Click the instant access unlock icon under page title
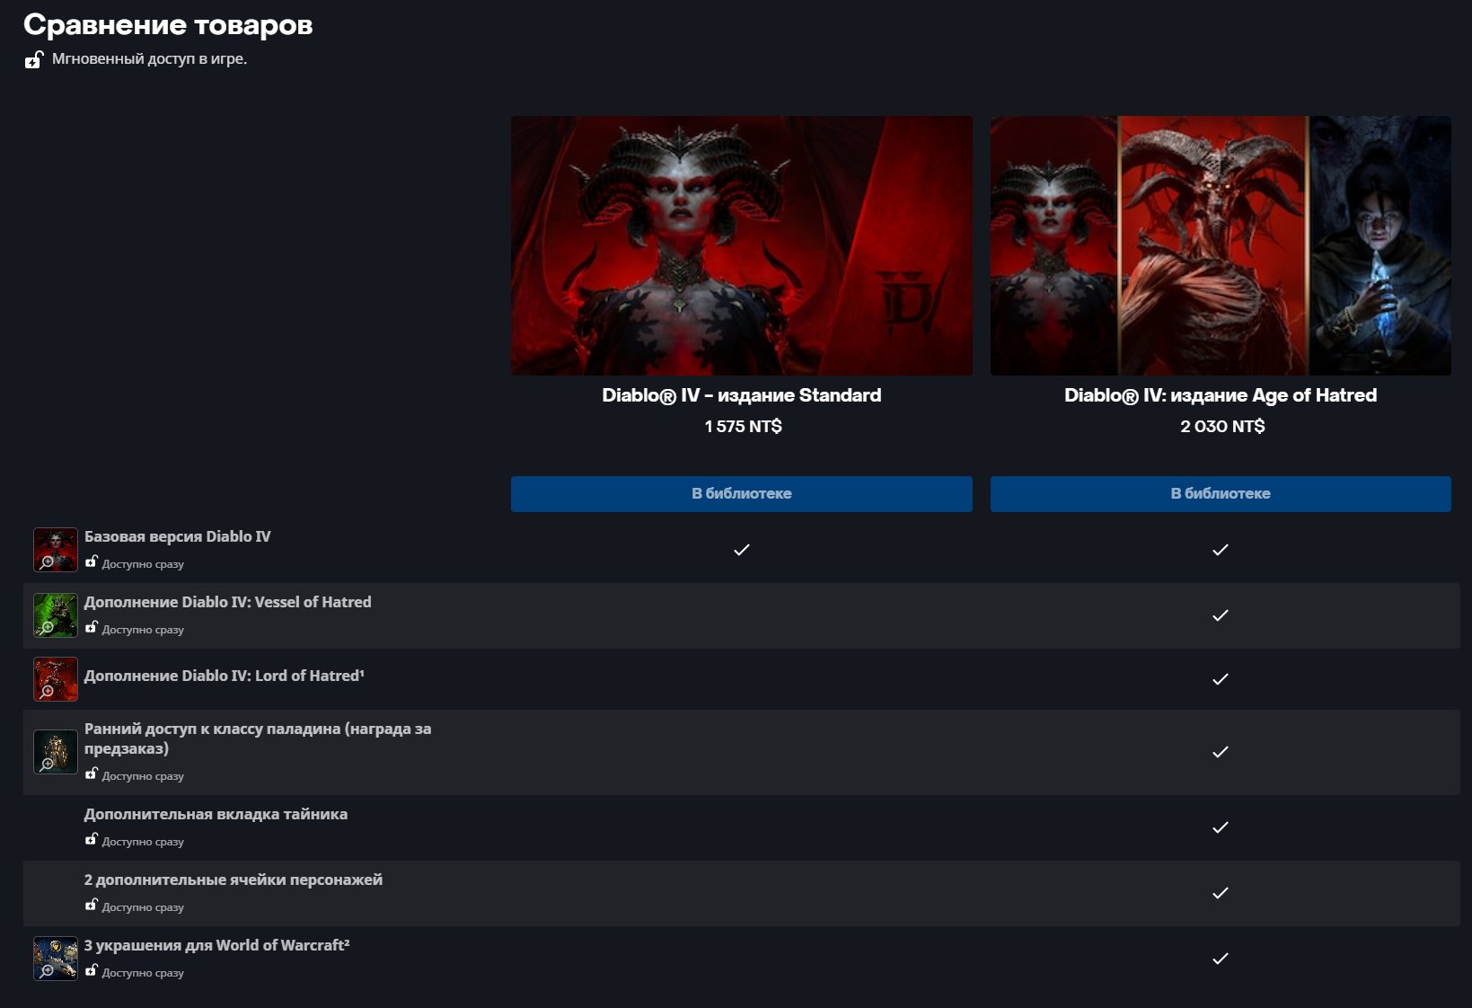 (x=34, y=60)
